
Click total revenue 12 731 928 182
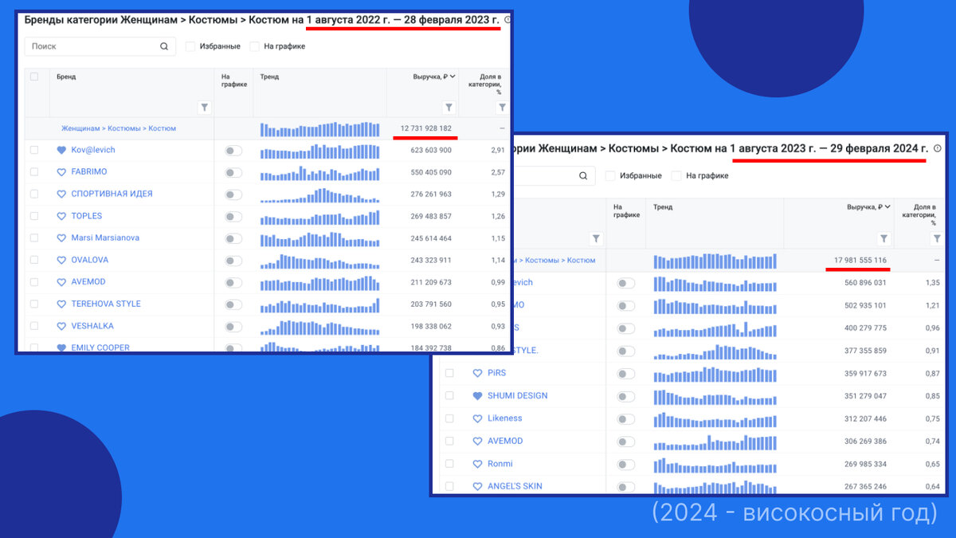pyautogui.click(x=425, y=128)
